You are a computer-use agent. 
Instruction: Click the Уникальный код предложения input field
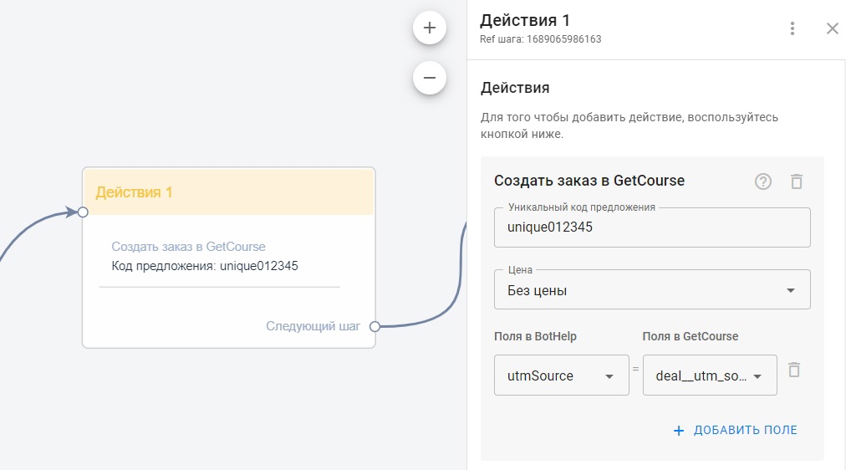click(x=652, y=227)
